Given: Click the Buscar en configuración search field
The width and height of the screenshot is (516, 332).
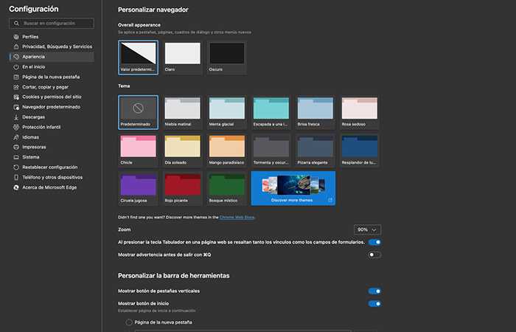Looking at the screenshot, I should (52, 24).
